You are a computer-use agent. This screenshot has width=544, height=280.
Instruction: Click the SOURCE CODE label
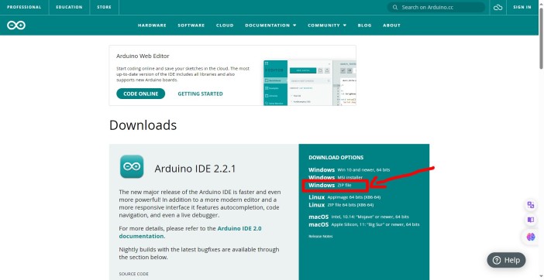tap(133, 274)
